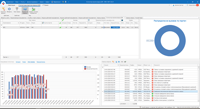Image resolution: width=200 pixels, height=109 pixels.
Task: Open the Порт опроса properties icon
Action: click(x=17, y=9)
